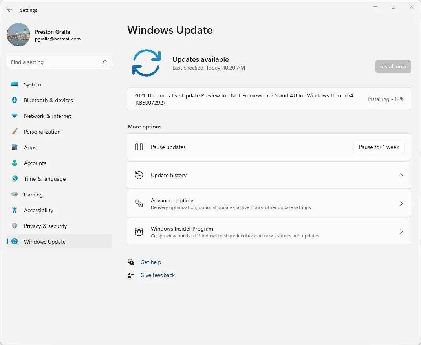
Task: Click the Accessibility figure icon
Action: [15, 210]
